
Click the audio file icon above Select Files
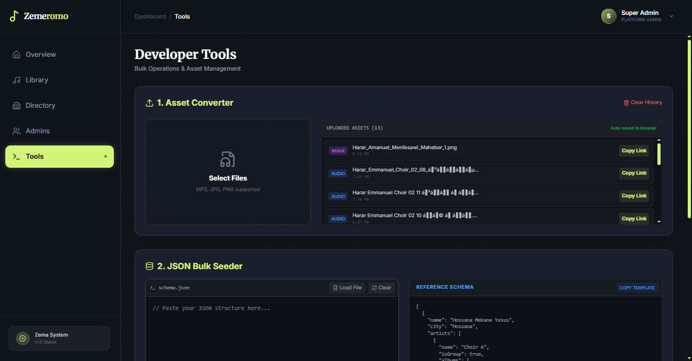pos(228,159)
